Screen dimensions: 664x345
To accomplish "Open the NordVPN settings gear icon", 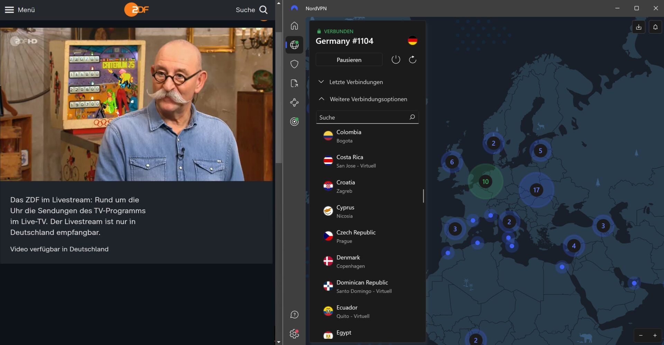I will click(294, 334).
